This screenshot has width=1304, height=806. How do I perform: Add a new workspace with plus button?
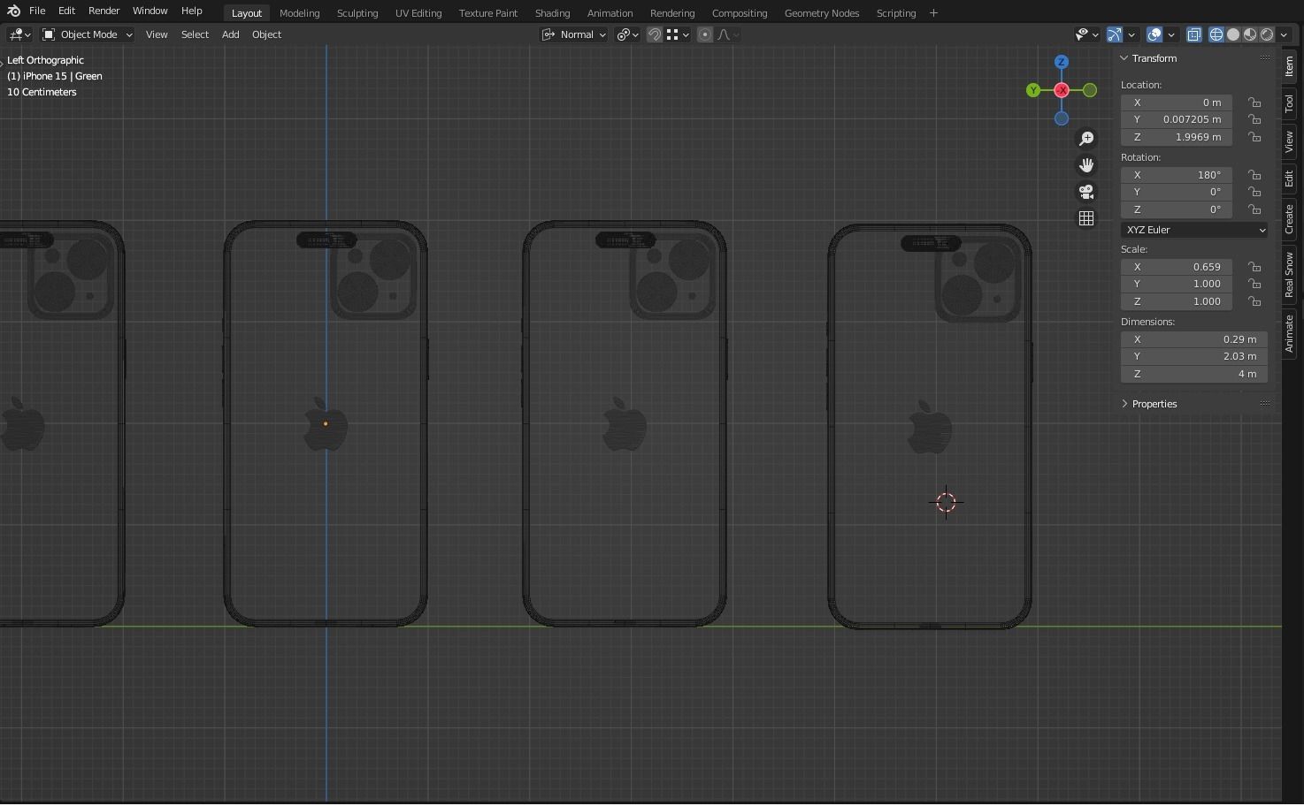tap(933, 13)
